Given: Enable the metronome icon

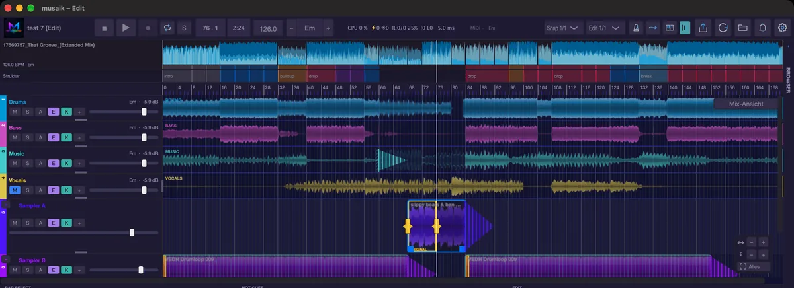Looking at the screenshot, I should click(x=635, y=28).
